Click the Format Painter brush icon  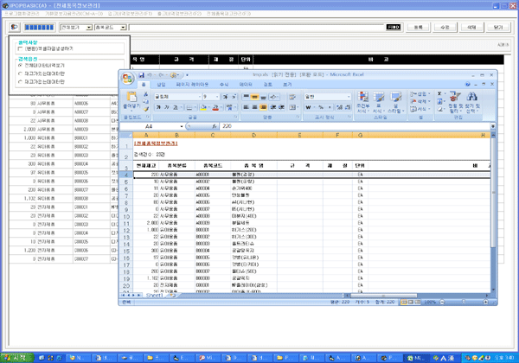145,108
